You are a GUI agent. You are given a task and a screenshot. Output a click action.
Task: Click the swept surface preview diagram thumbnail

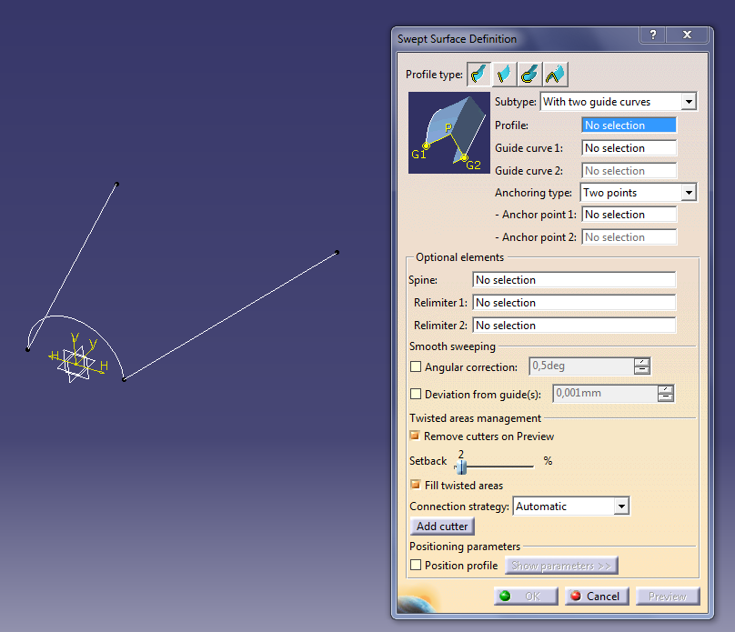pyautogui.click(x=448, y=133)
